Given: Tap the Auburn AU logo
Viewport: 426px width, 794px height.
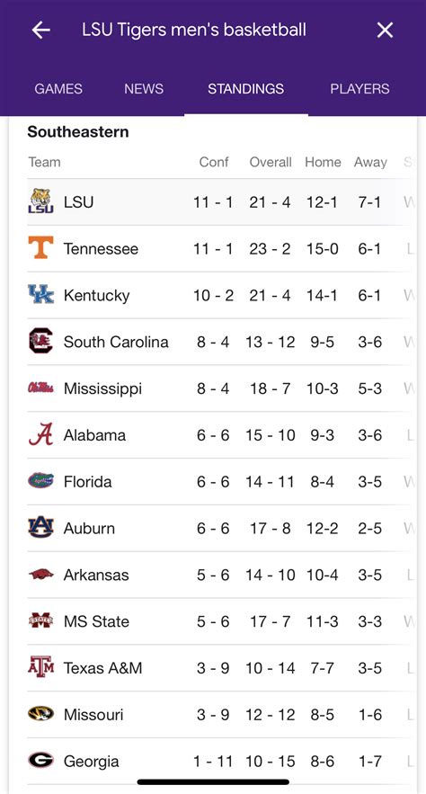Looking at the screenshot, I should click(41, 528).
